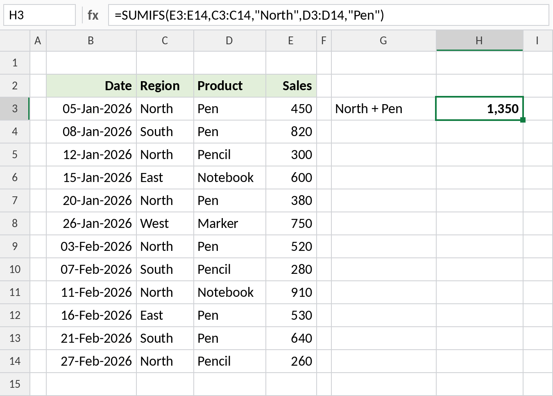
Task: Select column E header
Action: tap(291, 41)
